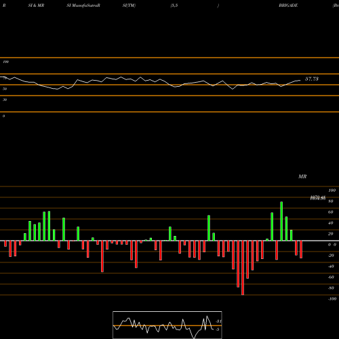Click the 40 label on MR axis

coord(331,223)
